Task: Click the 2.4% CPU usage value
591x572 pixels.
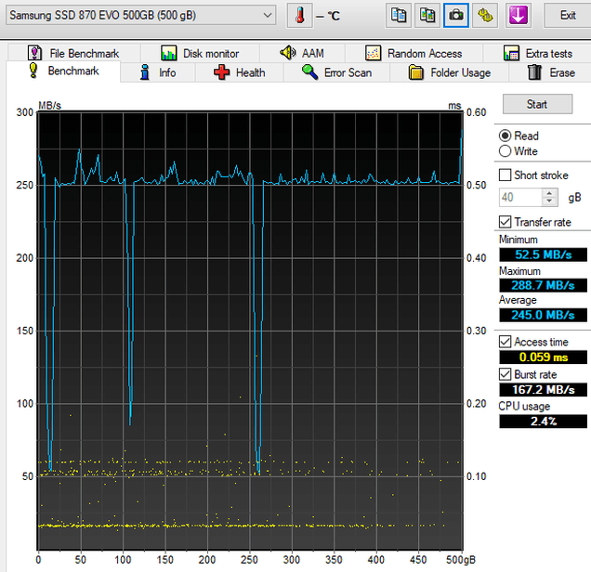Action: pos(543,421)
